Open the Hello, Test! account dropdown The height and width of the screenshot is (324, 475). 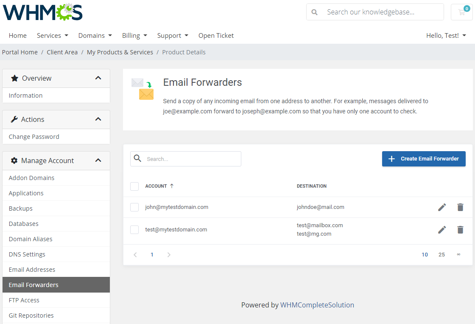point(446,36)
